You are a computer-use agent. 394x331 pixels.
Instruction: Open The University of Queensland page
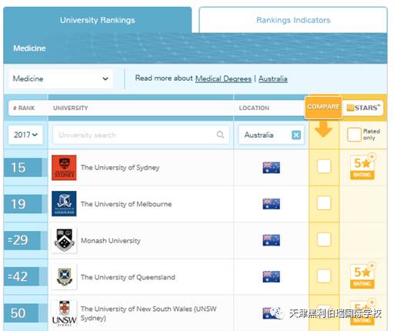pos(128,277)
